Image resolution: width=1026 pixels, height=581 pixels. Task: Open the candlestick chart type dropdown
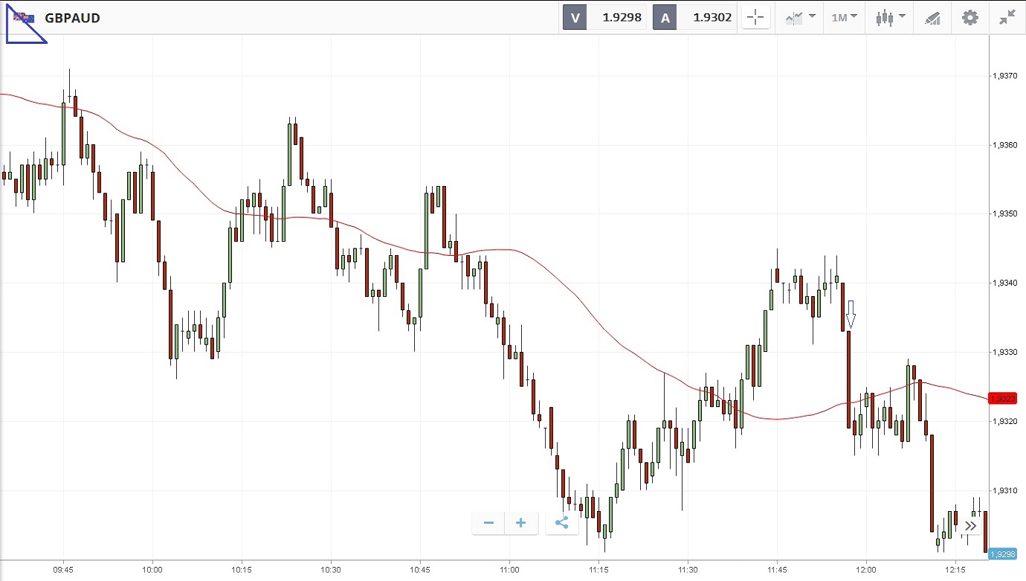point(890,18)
